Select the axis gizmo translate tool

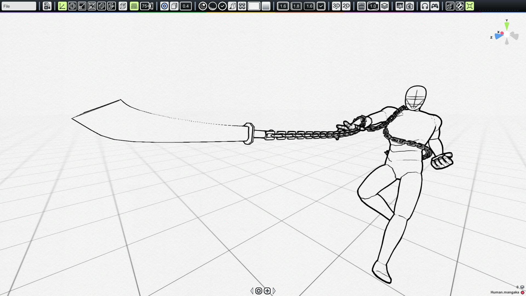(62, 6)
